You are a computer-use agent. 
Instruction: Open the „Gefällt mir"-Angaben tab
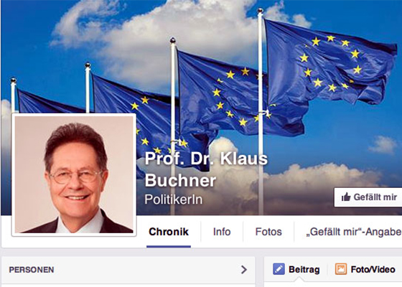[x=354, y=232]
